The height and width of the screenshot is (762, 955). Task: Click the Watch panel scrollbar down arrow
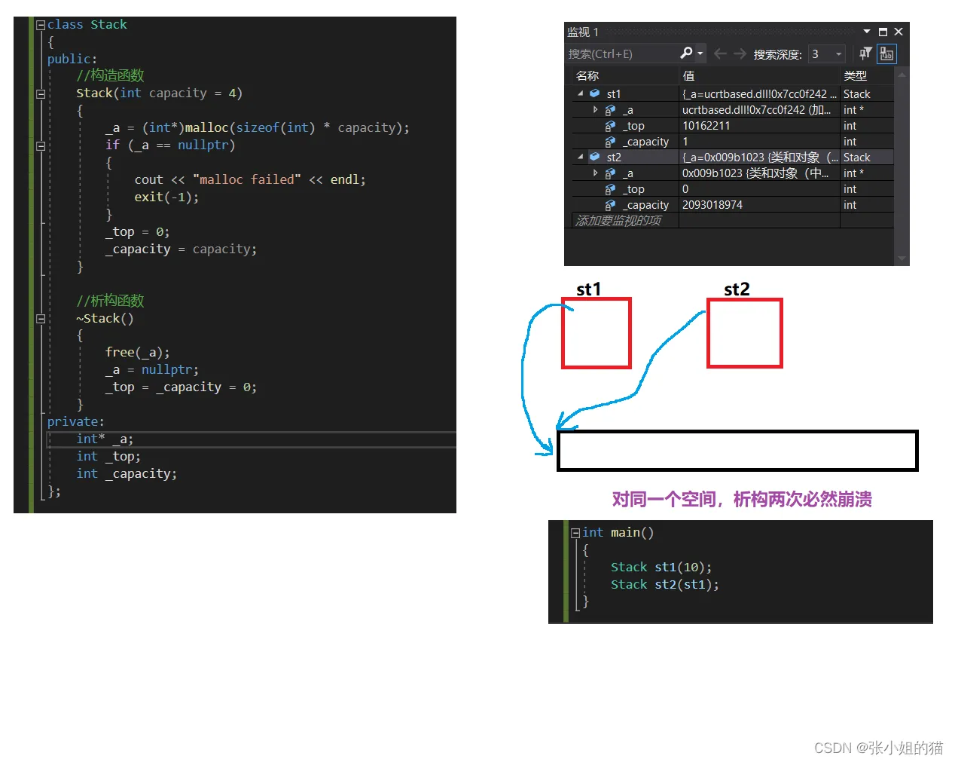[x=902, y=259]
